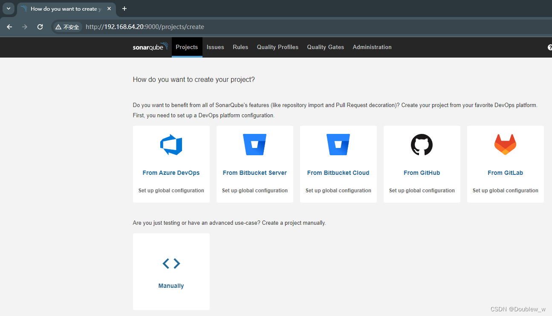Click the SonarQube logo
552x316 pixels.
tap(150, 47)
